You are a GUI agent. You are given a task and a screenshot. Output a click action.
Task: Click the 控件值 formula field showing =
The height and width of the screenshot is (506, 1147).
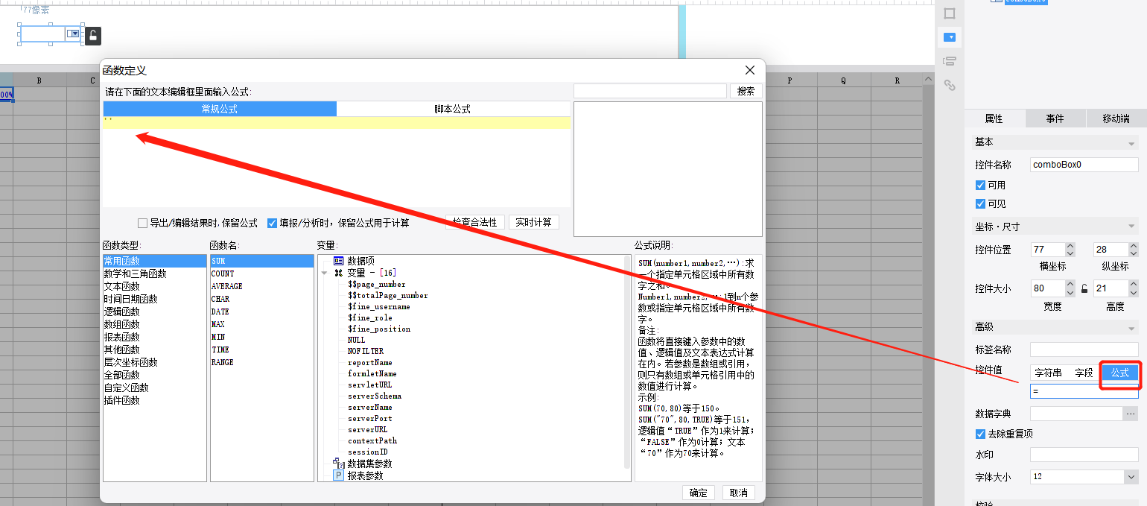(x=1084, y=391)
